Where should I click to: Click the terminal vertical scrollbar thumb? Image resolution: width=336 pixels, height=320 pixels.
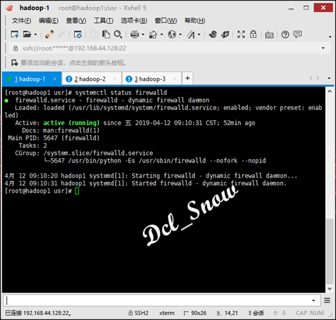tap(330, 251)
